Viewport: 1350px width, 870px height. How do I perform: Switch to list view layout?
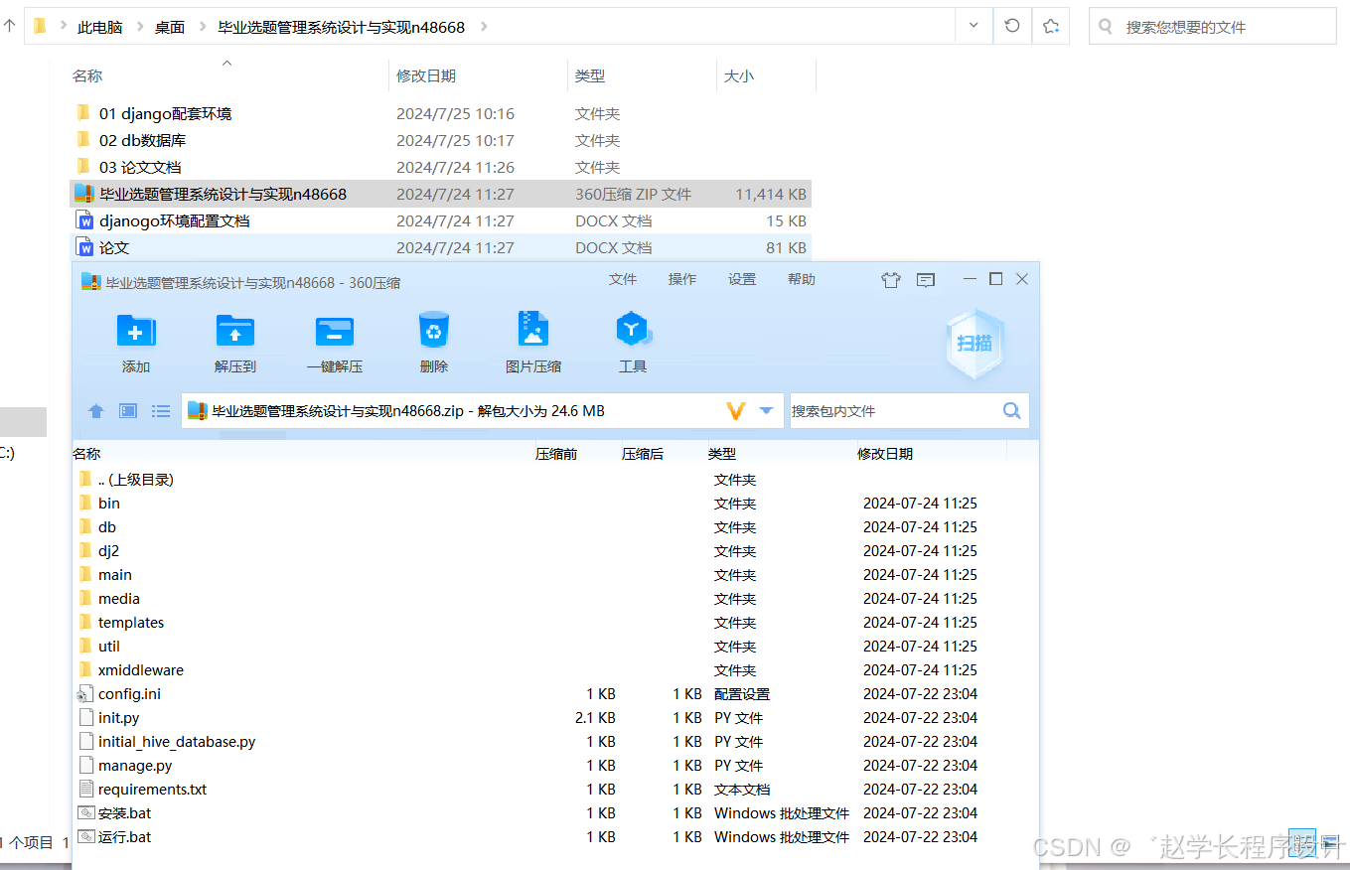160,410
